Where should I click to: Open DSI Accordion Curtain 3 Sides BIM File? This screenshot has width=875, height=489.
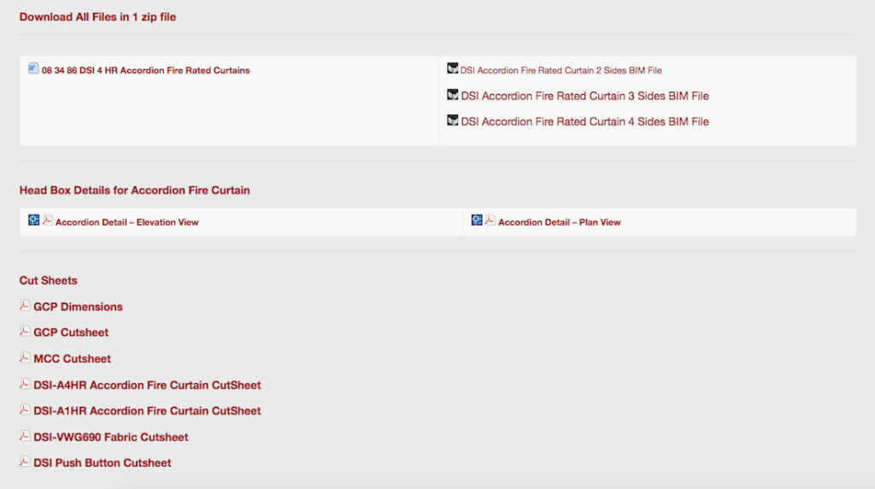pos(584,96)
